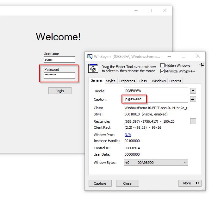Close the Welcome login window
The image size is (218, 198).
tap(165, 10)
